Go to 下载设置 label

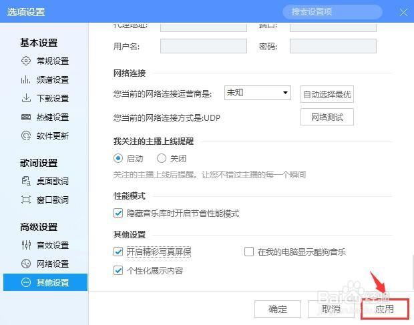point(53,98)
